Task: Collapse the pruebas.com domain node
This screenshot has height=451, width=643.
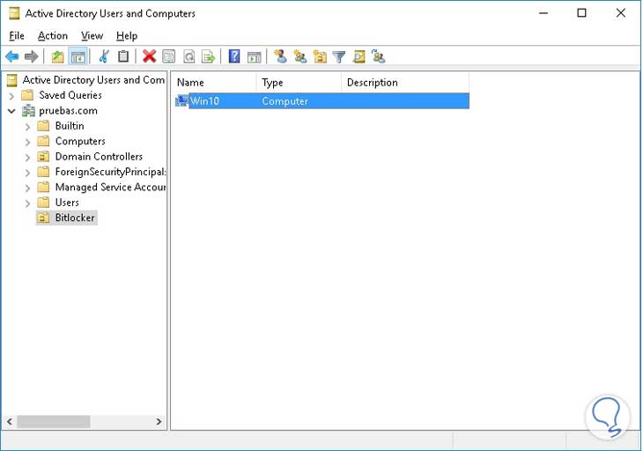Action: pos(11,111)
